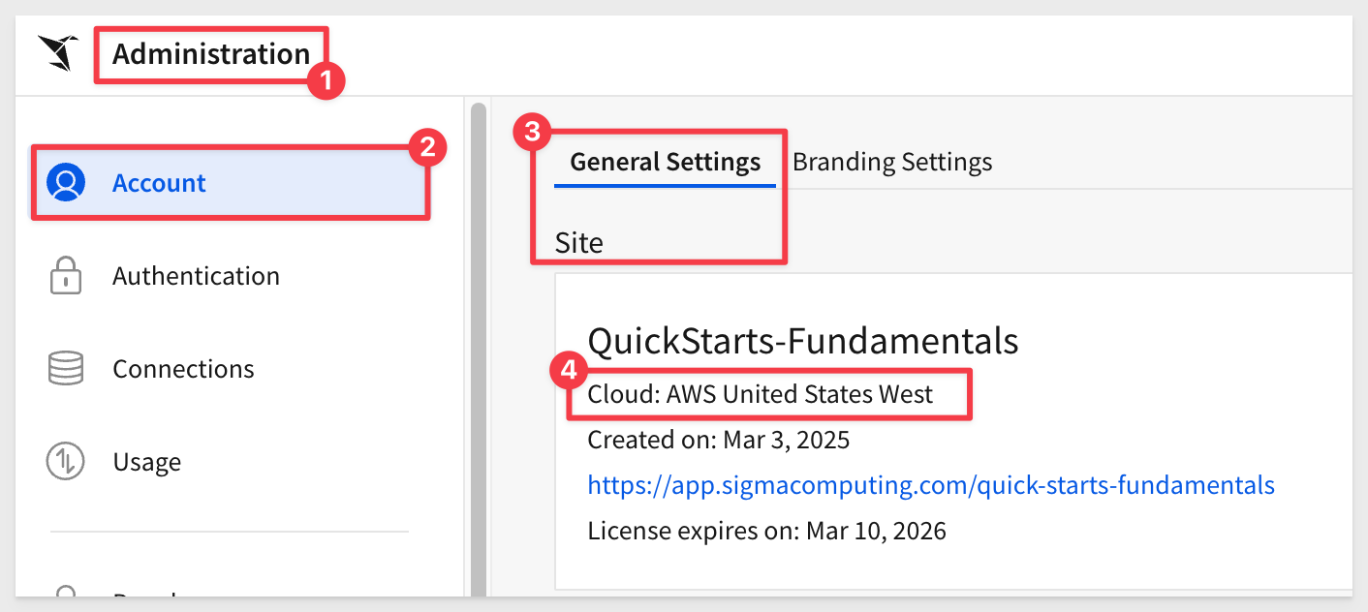Click the red number 3 annotation badge

(532, 132)
